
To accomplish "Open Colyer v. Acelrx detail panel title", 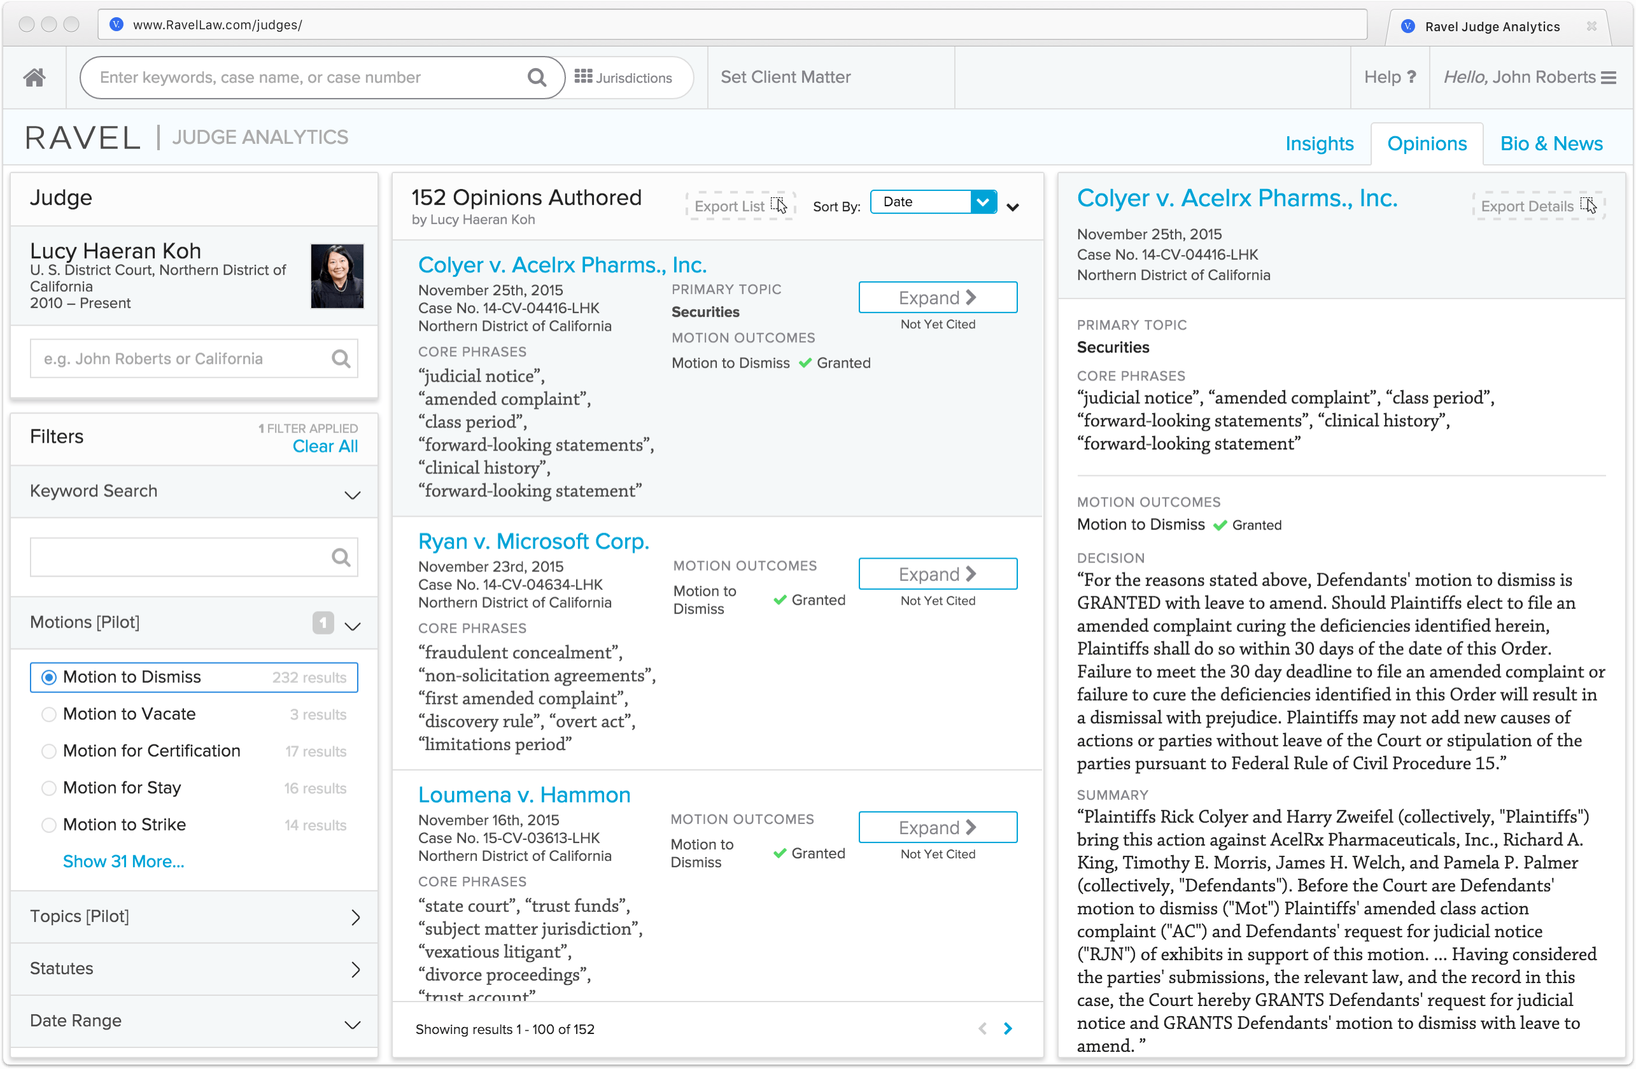I will coord(1237,198).
